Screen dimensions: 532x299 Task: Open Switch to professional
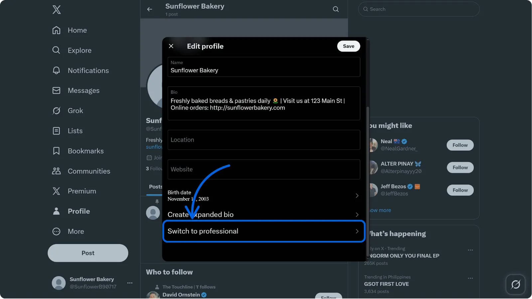pyautogui.click(x=264, y=231)
